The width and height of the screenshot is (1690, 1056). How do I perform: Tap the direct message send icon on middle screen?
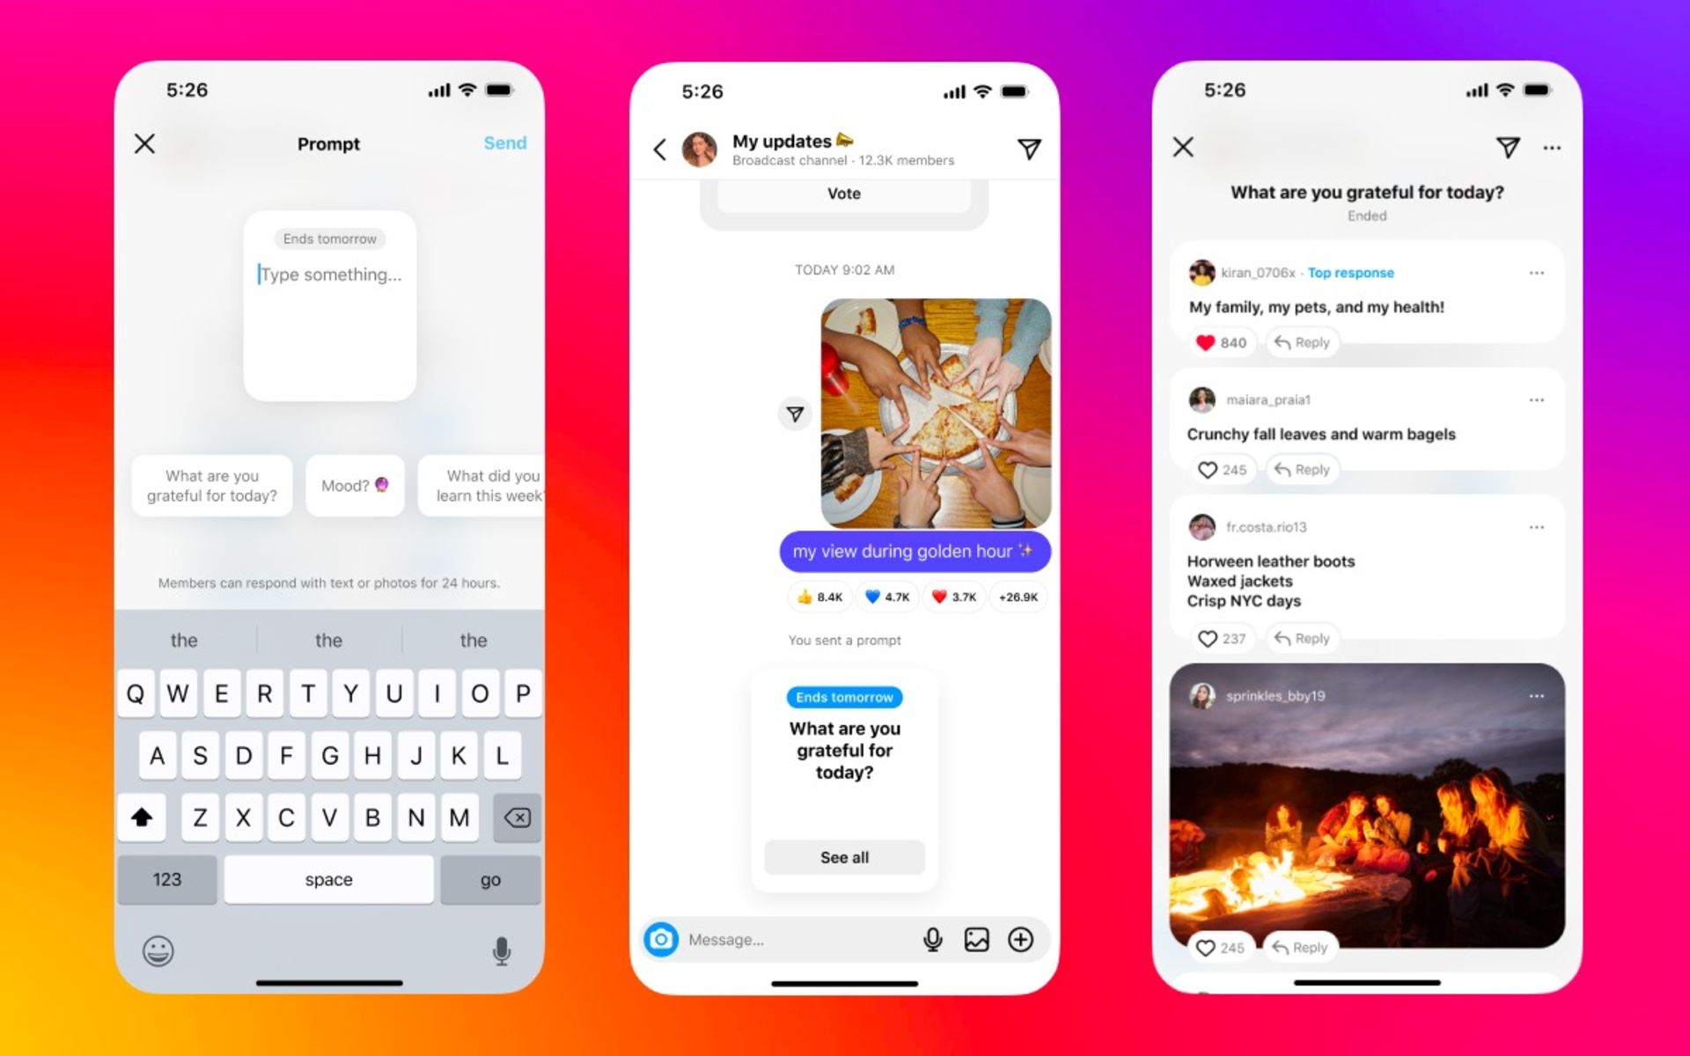[x=1028, y=149]
